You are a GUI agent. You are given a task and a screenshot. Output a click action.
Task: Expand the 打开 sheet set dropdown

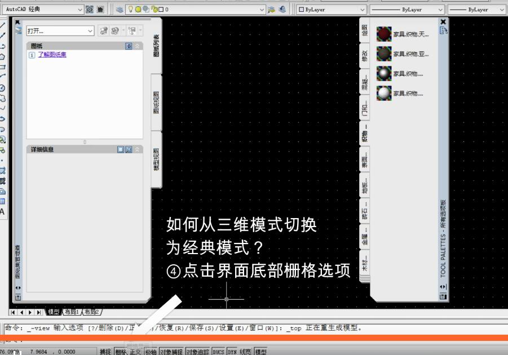[91, 30]
